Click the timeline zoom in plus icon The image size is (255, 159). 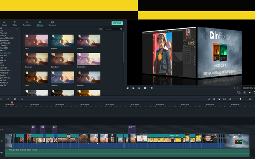coord(250,99)
